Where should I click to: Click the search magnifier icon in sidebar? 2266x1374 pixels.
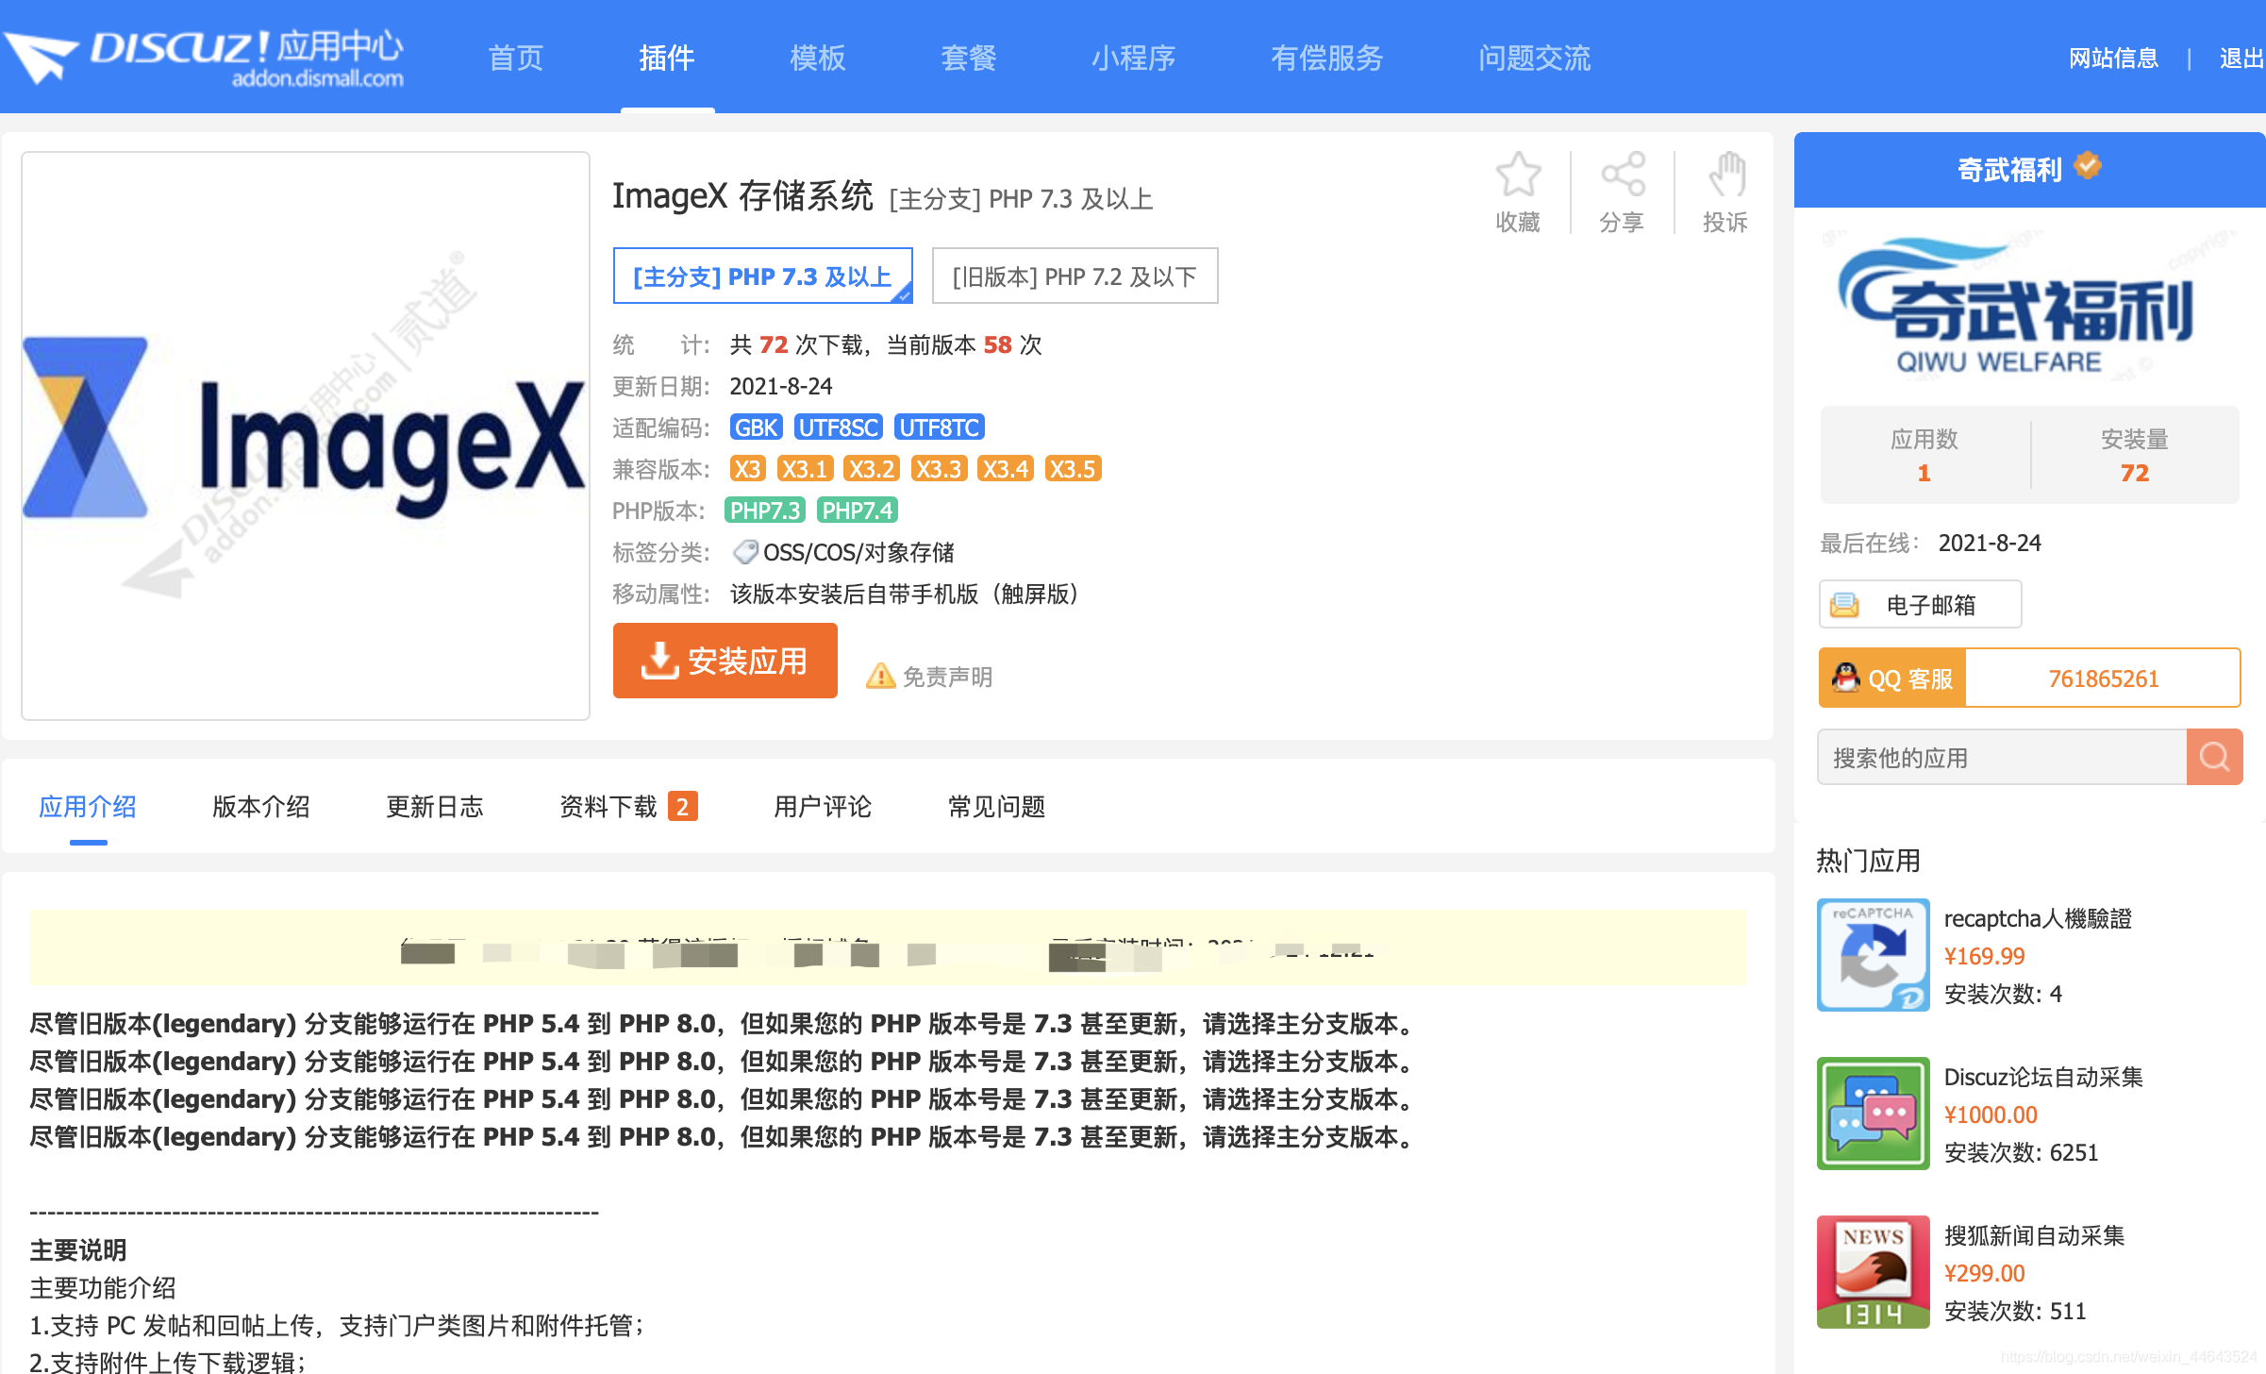point(2214,757)
